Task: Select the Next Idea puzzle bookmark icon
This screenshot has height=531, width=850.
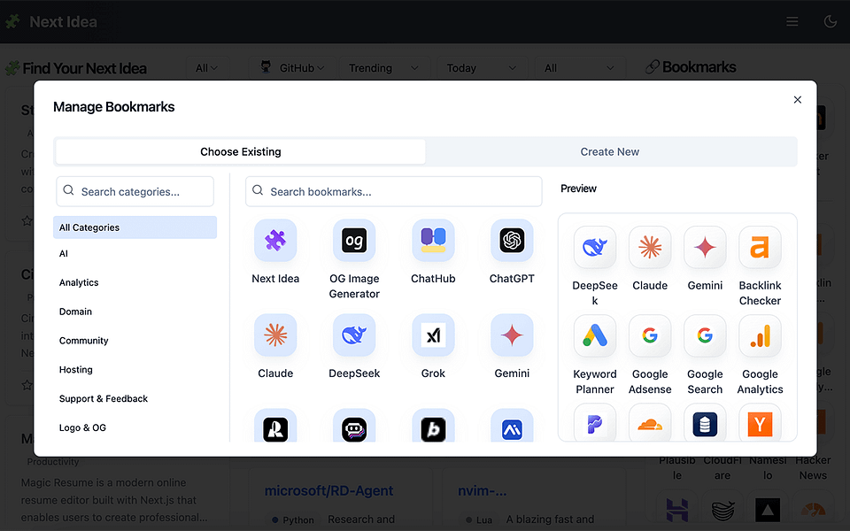Action: pos(275,240)
